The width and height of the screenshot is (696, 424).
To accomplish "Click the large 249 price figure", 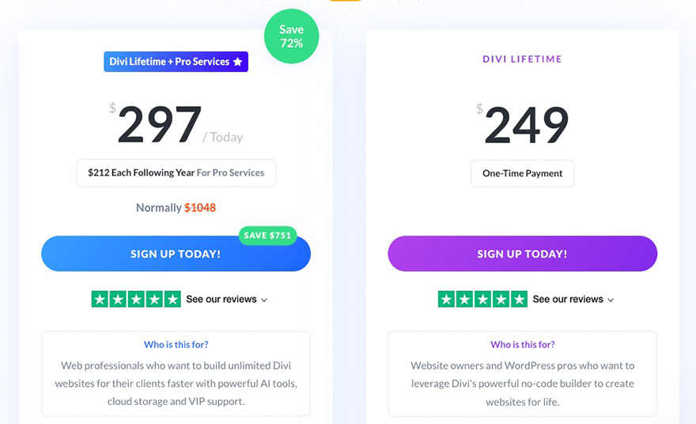I will point(526,126).
